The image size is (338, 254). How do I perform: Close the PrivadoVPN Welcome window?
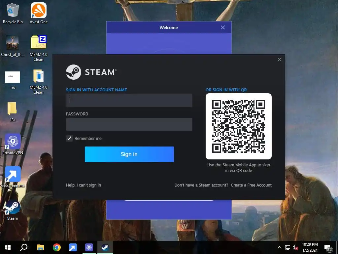tap(223, 27)
